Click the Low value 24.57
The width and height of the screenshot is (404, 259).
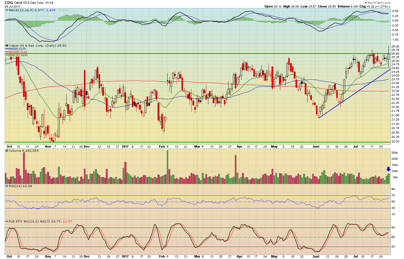click(312, 6)
